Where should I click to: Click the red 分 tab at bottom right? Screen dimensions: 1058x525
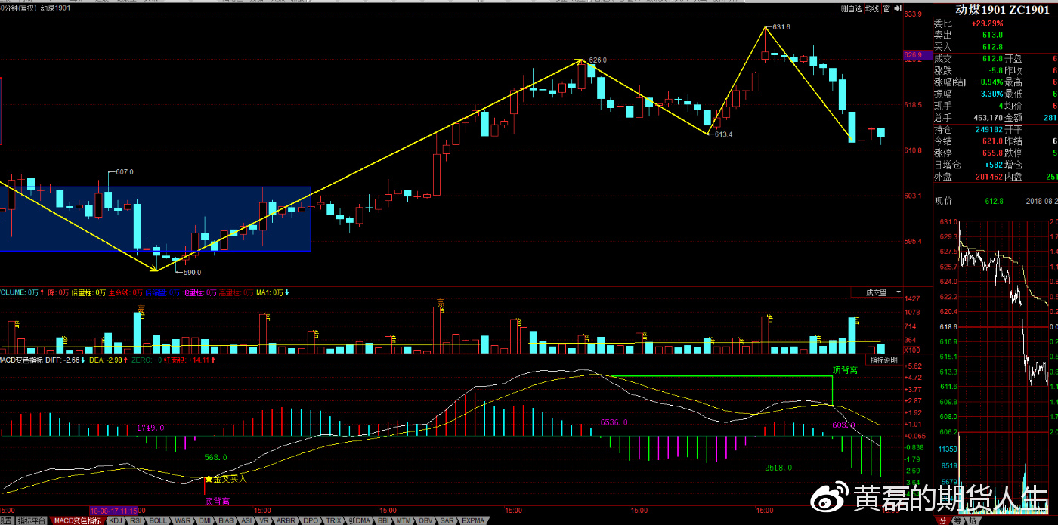click(x=943, y=520)
